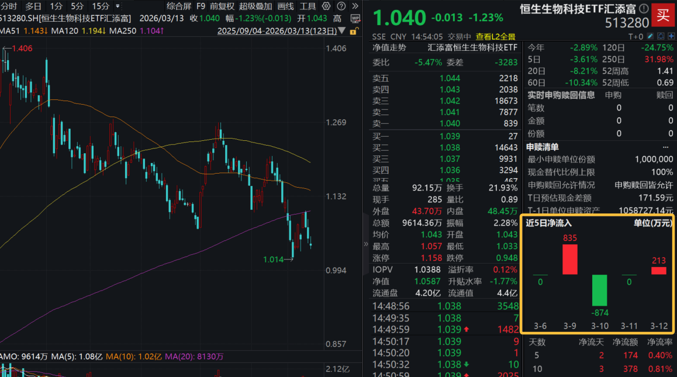Add to watchlist with plus icon

pos(670,36)
